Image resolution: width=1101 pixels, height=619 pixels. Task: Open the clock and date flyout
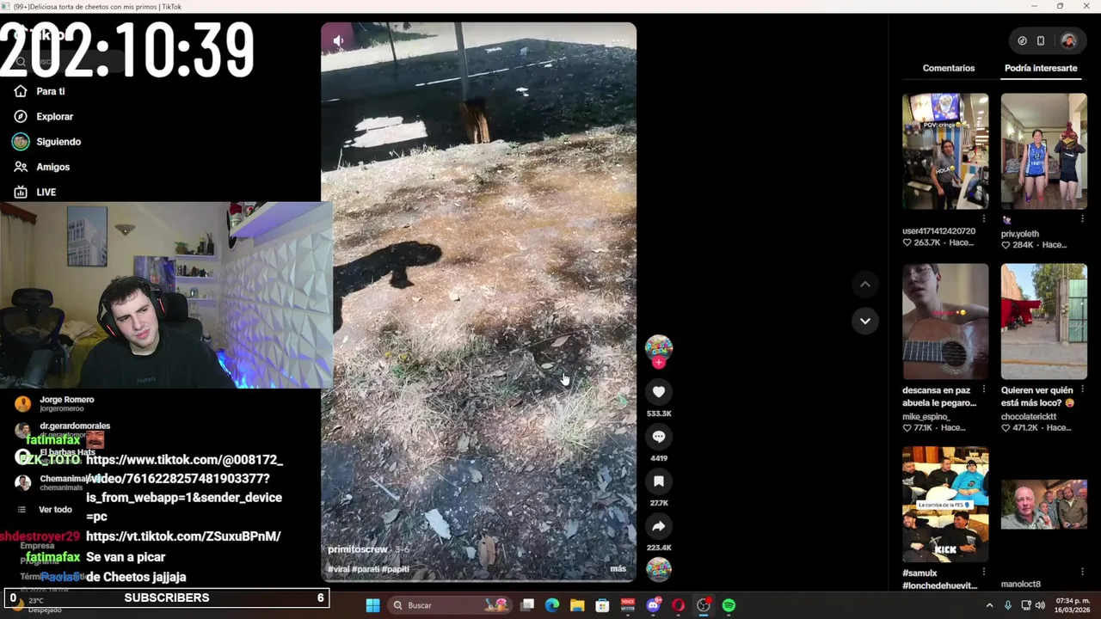click(x=1072, y=605)
